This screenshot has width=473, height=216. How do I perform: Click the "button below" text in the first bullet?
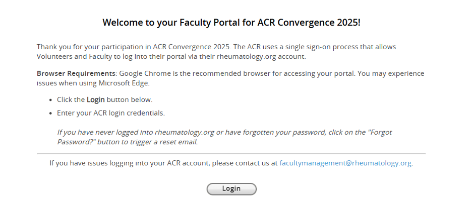point(130,99)
